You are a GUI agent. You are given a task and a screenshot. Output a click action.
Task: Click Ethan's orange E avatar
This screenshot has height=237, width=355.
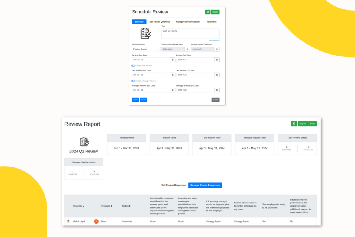tap(96, 221)
